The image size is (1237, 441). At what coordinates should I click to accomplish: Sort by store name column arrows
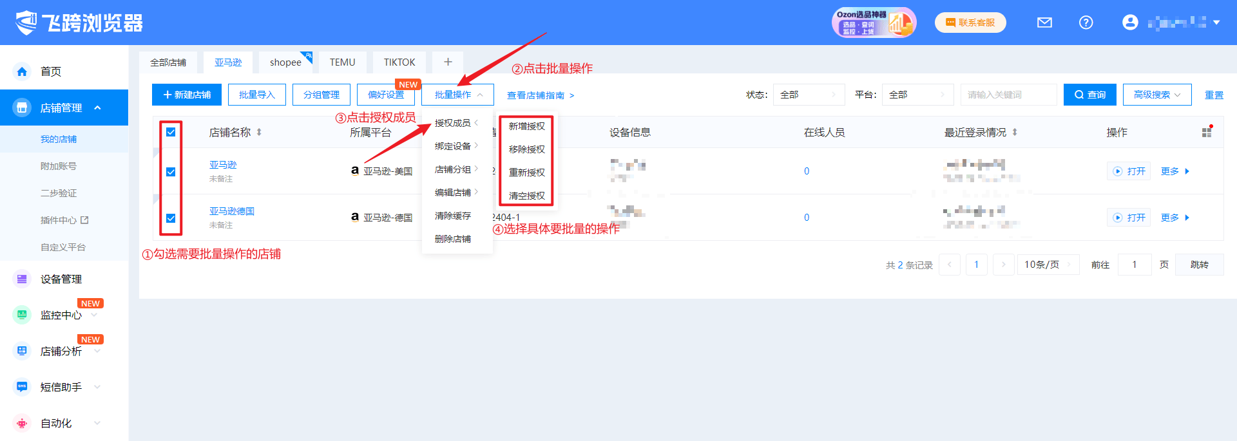point(259,132)
